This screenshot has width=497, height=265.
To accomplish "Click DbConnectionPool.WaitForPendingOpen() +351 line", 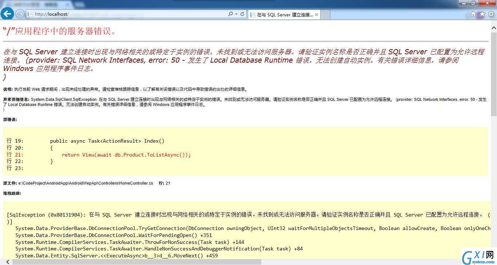I will tap(114, 235).
